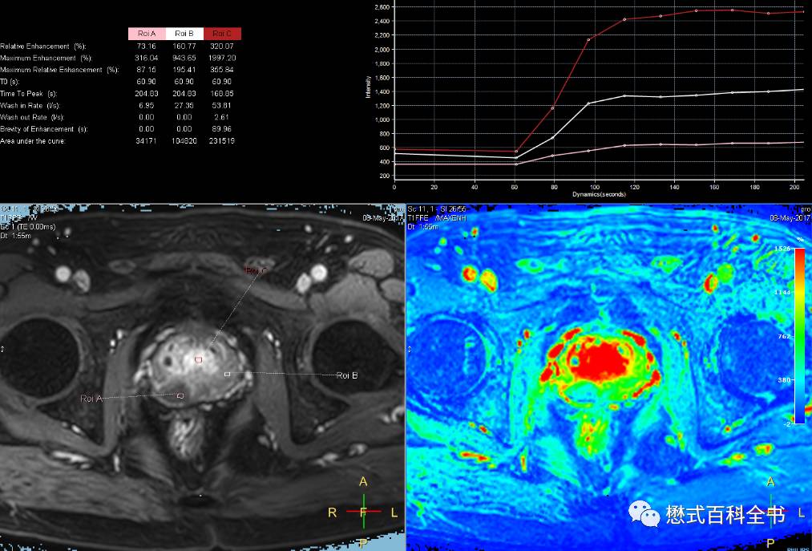Screen dimensions: 812x551
Task: Click the Roi B relative enhancement value 160.77
Action: point(184,47)
